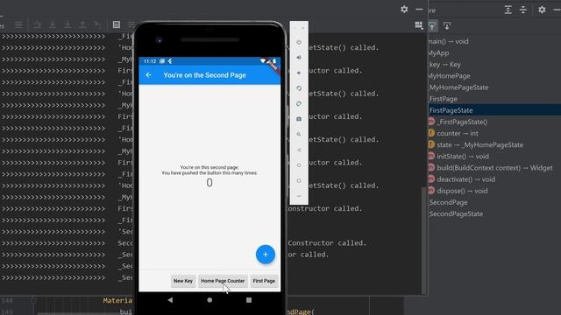This screenshot has width=561, height=315.
Task: Click the counter value 0 on phone
Action: click(x=209, y=183)
